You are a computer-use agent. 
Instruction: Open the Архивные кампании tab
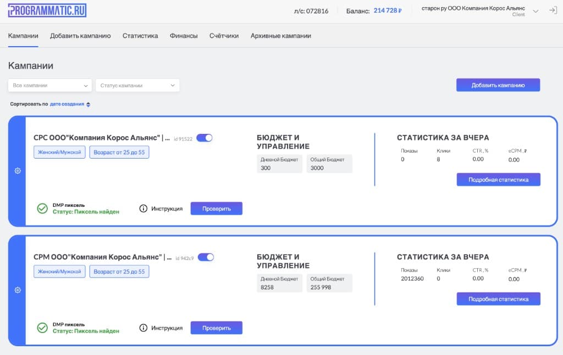pos(281,36)
